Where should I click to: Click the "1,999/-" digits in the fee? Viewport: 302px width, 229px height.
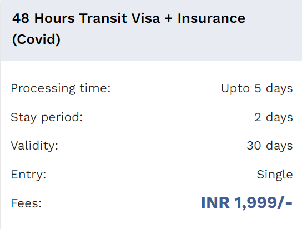[264, 203]
